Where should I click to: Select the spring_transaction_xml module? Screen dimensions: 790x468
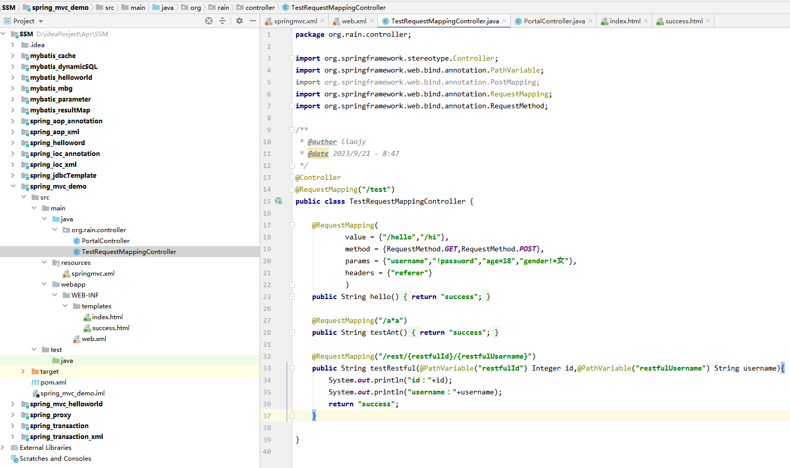click(x=66, y=437)
